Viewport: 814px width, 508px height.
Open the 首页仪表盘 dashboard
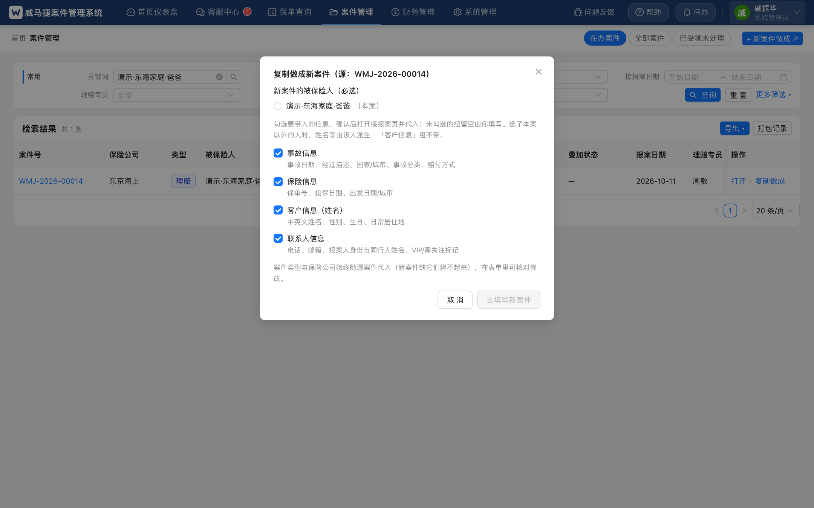[152, 12]
